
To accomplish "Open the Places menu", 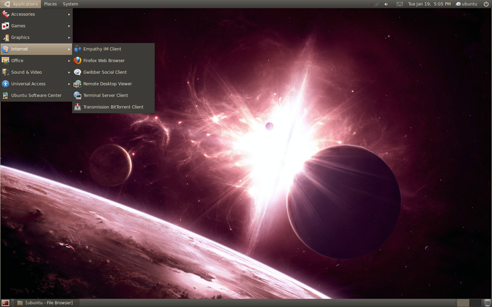I will (50, 4).
